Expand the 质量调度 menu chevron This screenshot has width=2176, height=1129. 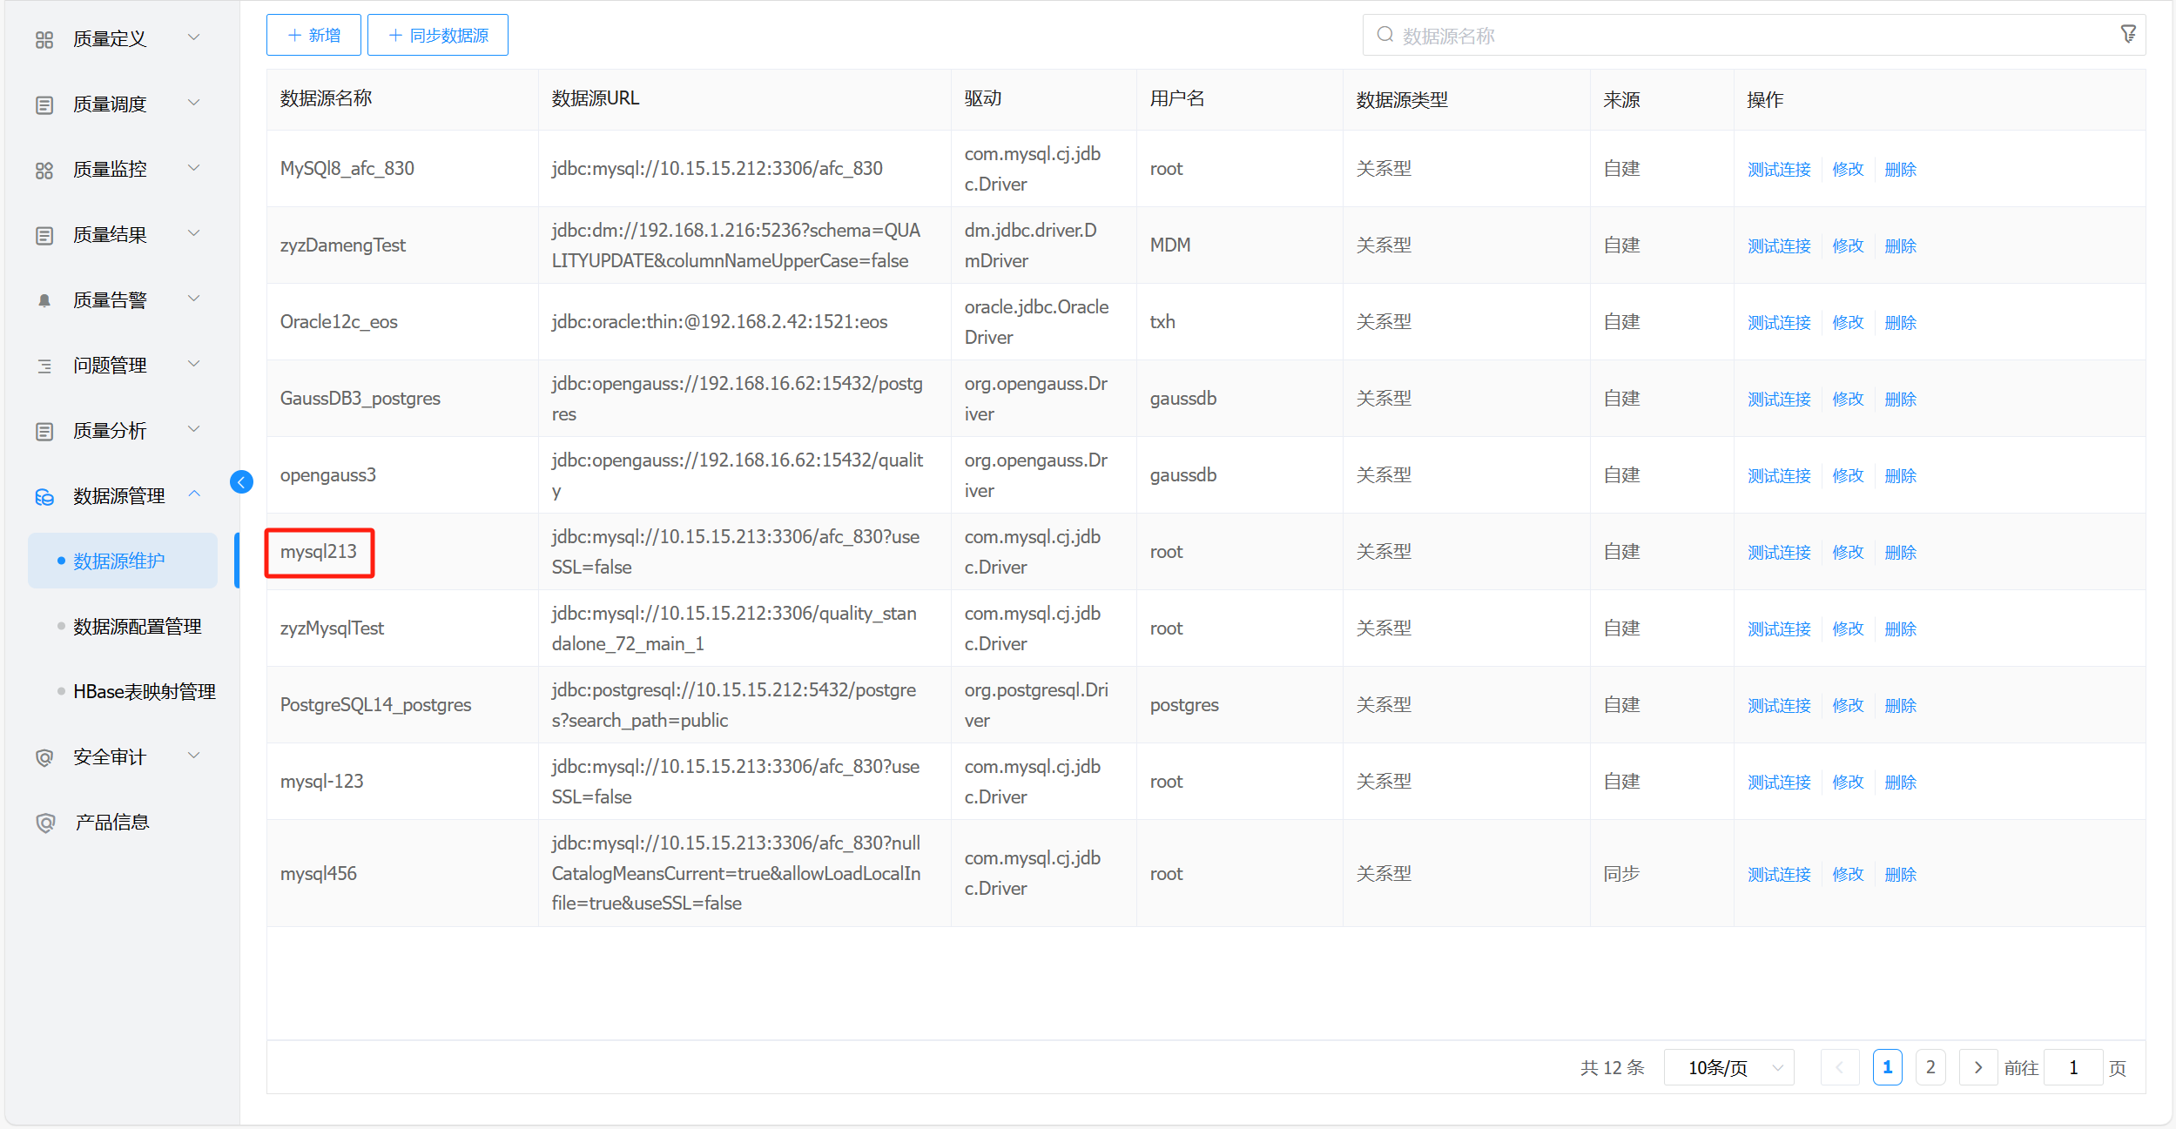(x=194, y=103)
